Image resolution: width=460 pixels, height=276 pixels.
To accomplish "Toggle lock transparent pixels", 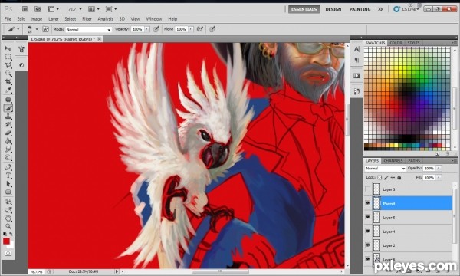I will click(x=379, y=177).
